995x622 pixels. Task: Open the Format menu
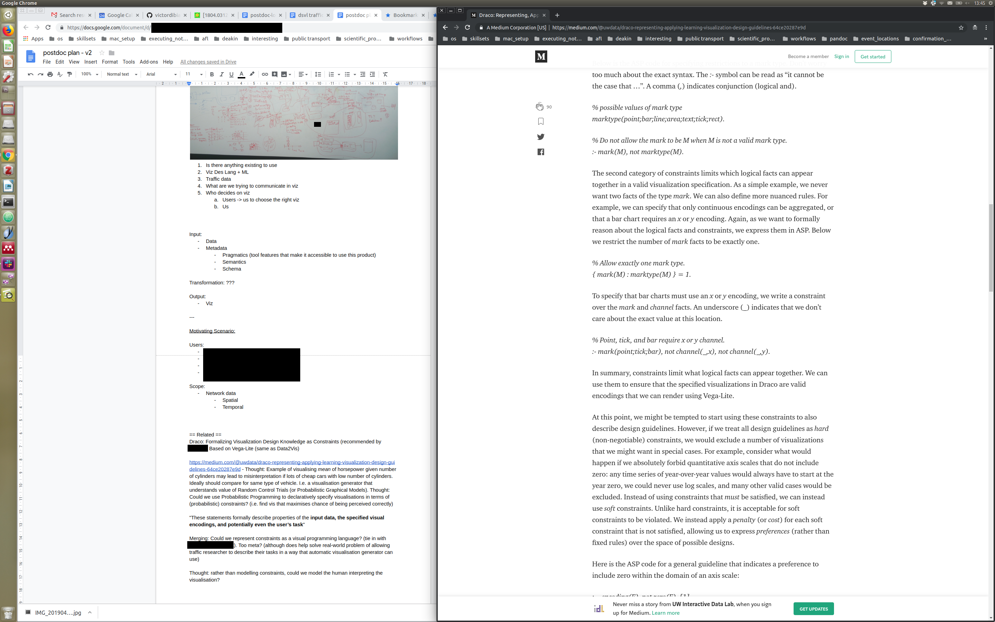(110, 62)
